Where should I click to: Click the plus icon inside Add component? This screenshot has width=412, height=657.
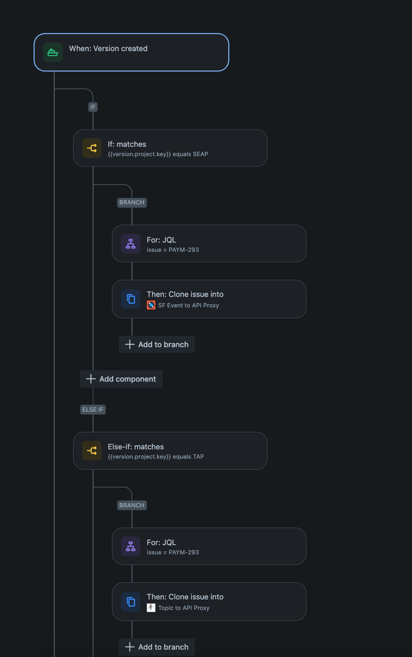[x=90, y=379]
